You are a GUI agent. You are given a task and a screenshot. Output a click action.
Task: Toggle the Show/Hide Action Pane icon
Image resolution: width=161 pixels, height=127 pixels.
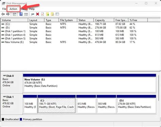(x=26, y=14)
